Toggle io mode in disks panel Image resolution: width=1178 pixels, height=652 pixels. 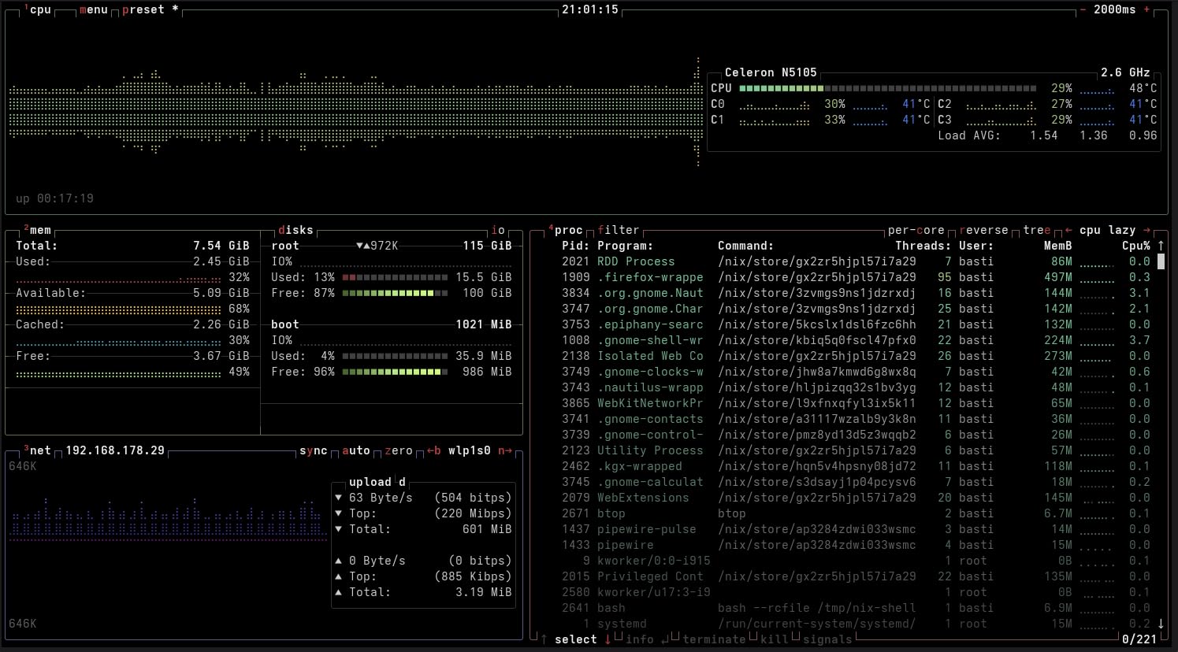497,230
